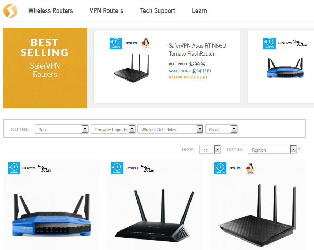This screenshot has width=314, height=250.
Task: Open the SaferVPN Asus RT-N66U Tomato FlashRouter link
Action: [x=197, y=50]
